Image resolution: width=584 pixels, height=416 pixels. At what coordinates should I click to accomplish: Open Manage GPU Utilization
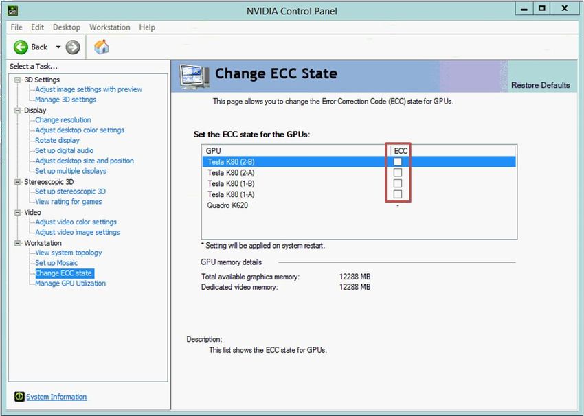(70, 283)
